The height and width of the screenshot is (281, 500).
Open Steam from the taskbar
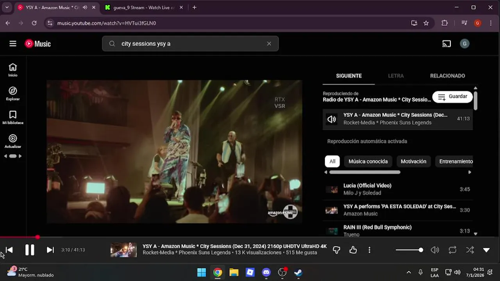(x=298, y=272)
